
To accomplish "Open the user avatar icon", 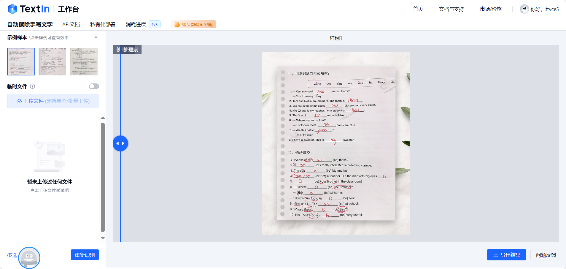I will 524,9.
